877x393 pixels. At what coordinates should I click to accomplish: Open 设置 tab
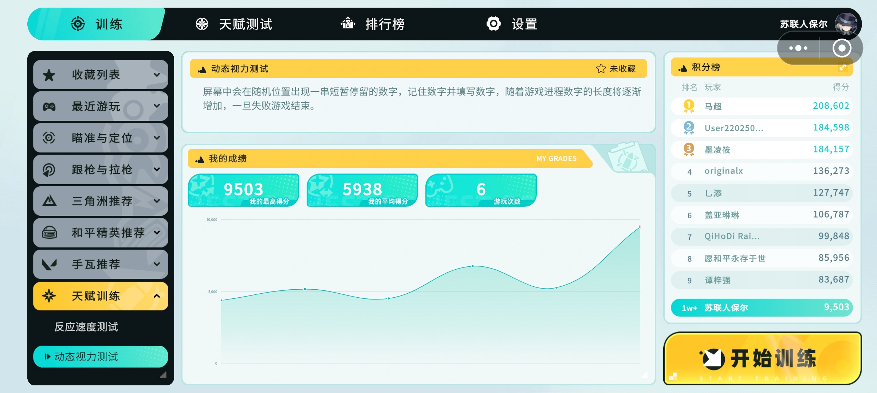pyautogui.click(x=512, y=24)
